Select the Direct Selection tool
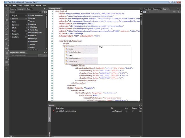The width and height of the screenshot is (185, 138). click(7, 15)
